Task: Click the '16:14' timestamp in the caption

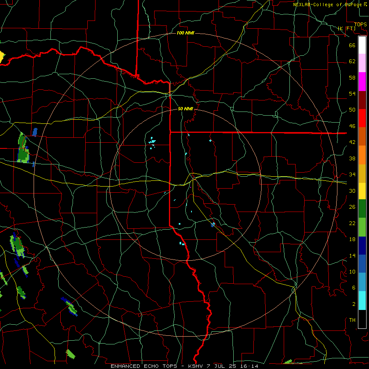Action: [249, 366]
